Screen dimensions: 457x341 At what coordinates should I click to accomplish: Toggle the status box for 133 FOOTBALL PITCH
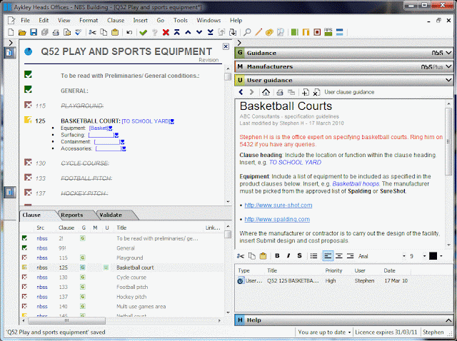coord(28,177)
